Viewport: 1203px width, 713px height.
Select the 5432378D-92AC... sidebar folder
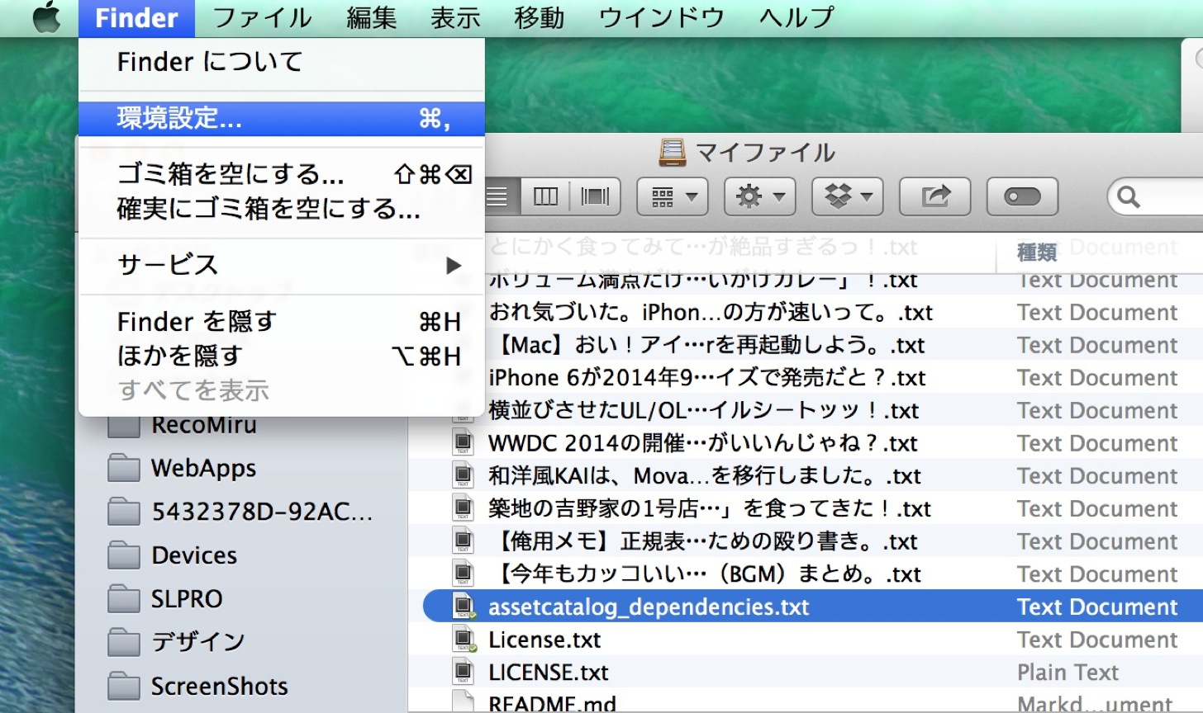[x=262, y=512]
